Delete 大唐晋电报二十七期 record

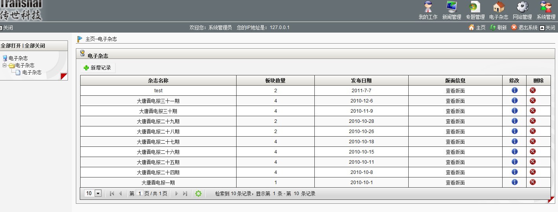(533, 141)
